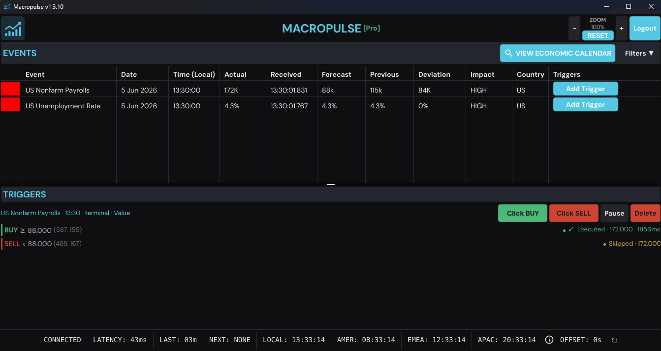Image resolution: width=661 pixels, height=351 pixels.
Task: Click the Country column header
Action: click(x=531, y=74)
